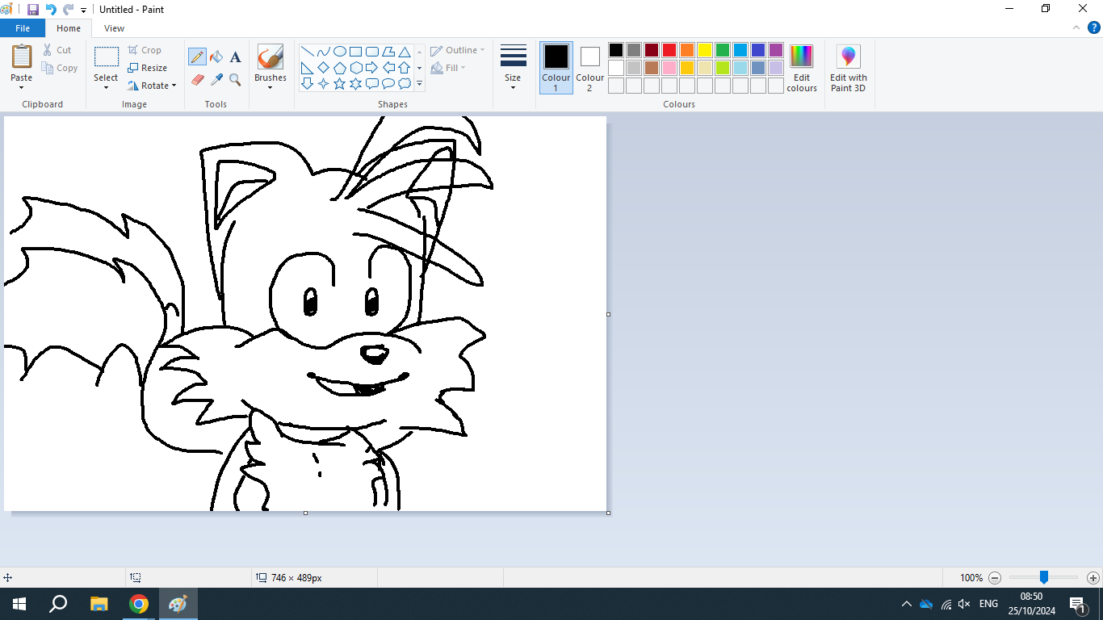Choose the Curve shape
Image resolution: width=1103 pixels, height=620 pixels.
click(324, 52)
